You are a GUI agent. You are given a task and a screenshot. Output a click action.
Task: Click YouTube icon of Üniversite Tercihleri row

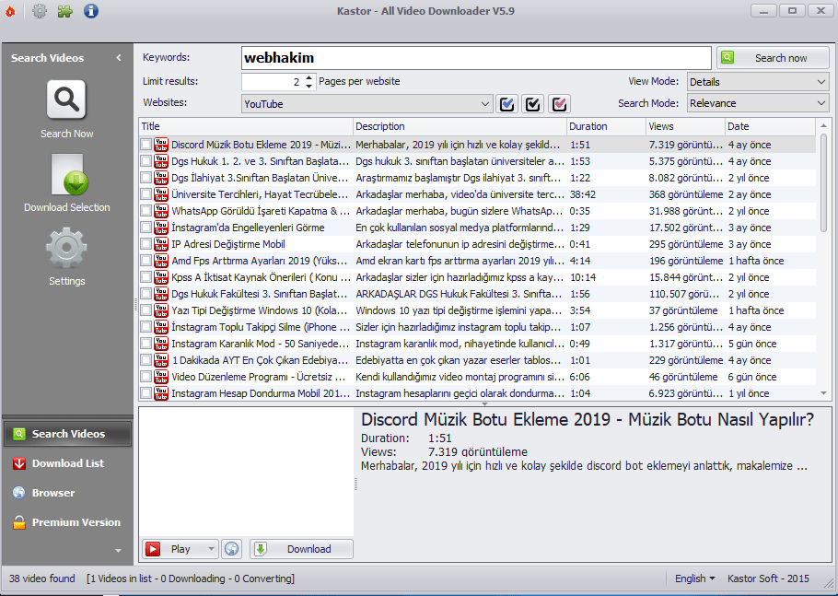pyautogui.click(x=161, y=194)
